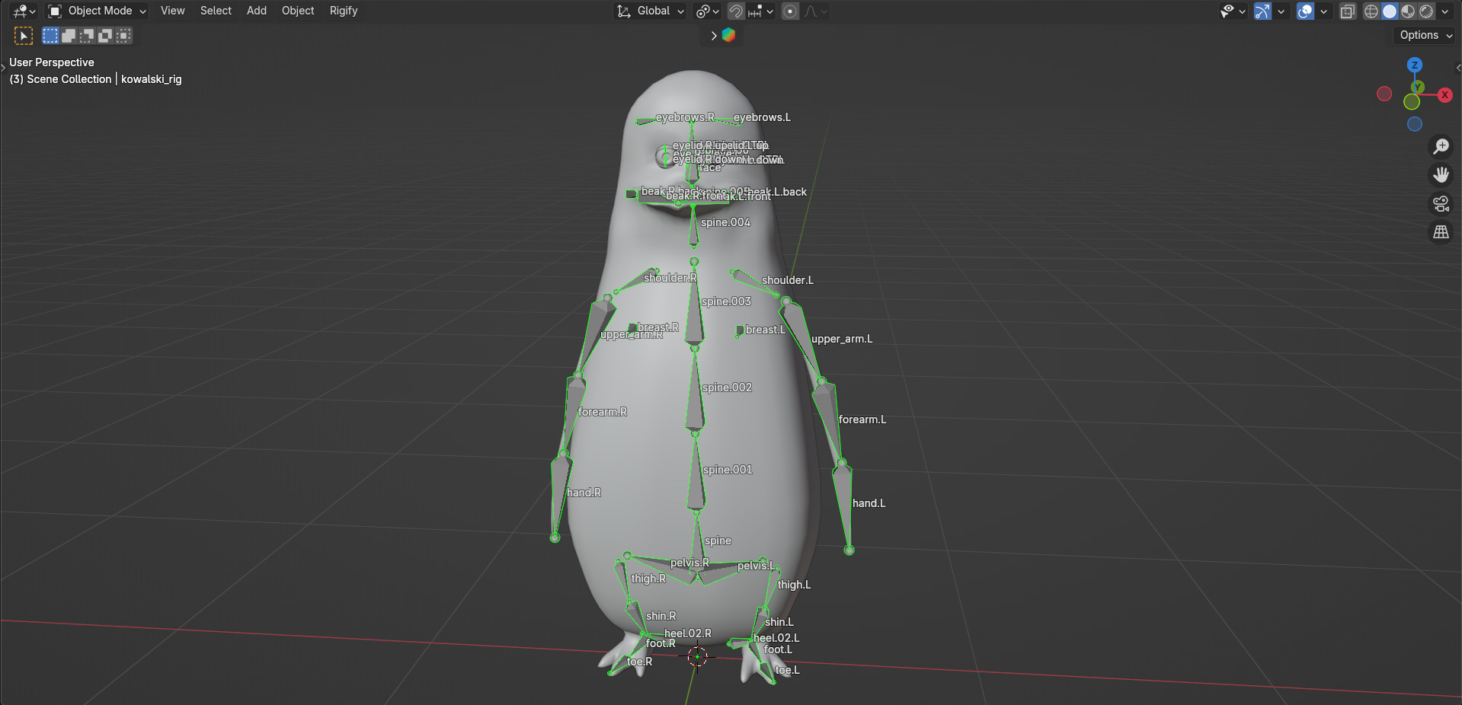The width and height of the screenshot is (1462, 705).
Task: Click the hand.L bone label
Action: point(869,503)
